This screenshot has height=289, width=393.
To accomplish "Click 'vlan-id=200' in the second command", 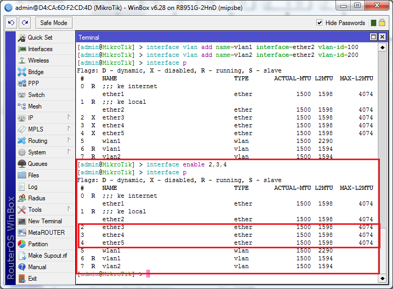I will click(x=338, y=55).
